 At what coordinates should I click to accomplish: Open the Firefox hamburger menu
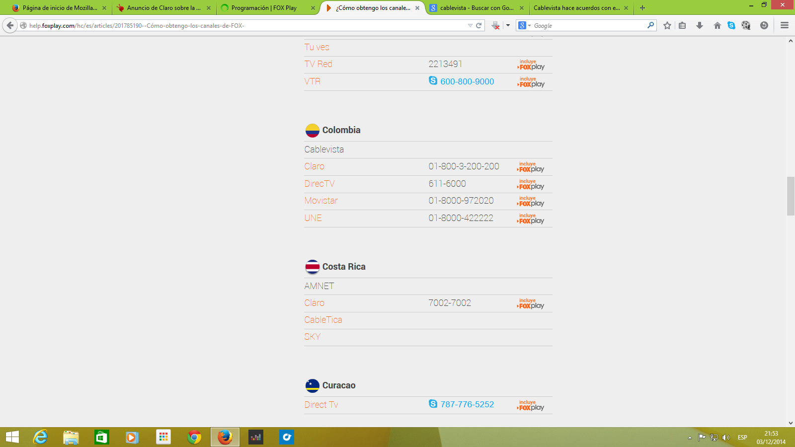click(785, 25)
